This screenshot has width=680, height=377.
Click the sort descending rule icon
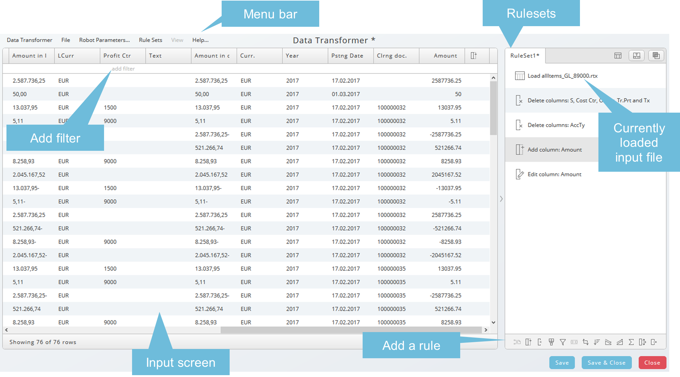[597, 342]
